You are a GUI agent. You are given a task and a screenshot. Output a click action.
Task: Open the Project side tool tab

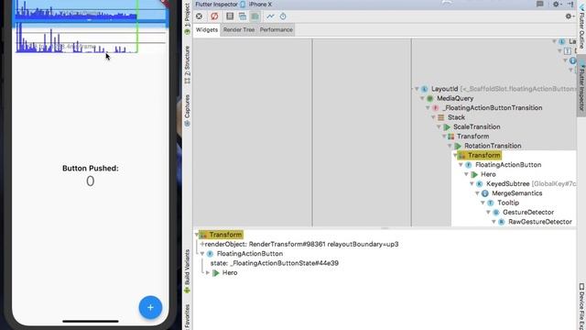pyautogui.click(x=187, y=18)
